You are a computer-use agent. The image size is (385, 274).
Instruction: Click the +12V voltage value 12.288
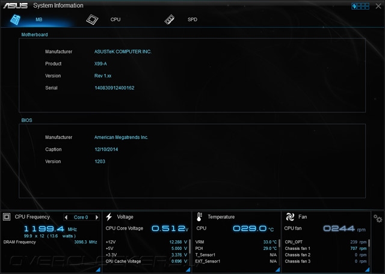(178, 242)
